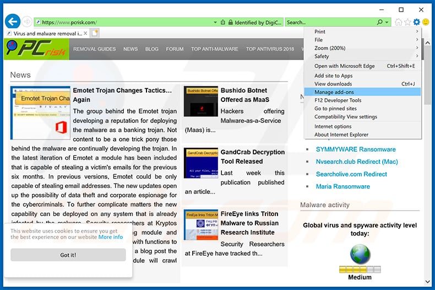Click the page scrollbar up arrow

coord(427,43)
